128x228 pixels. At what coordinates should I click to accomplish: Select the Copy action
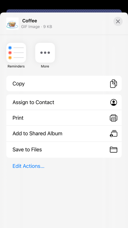pos(64,84)
